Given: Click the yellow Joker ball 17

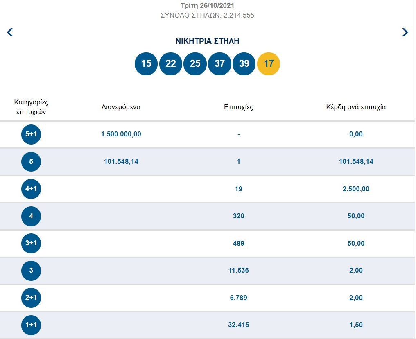Looking at the screenshot, I should point(269,64).
